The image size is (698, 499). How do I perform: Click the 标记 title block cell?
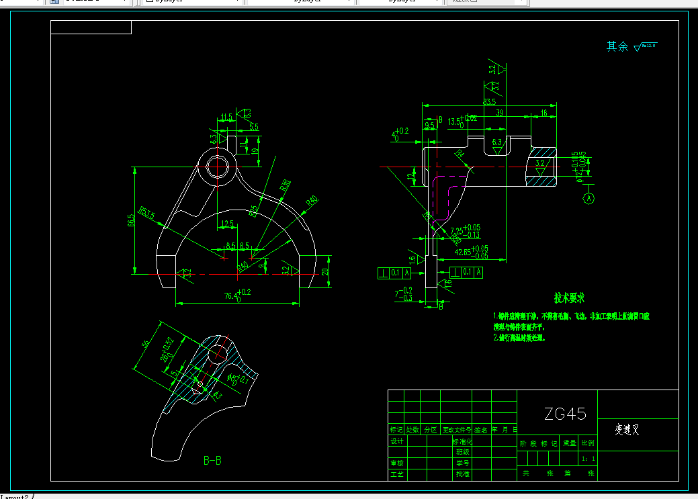[x=396, y=430]
